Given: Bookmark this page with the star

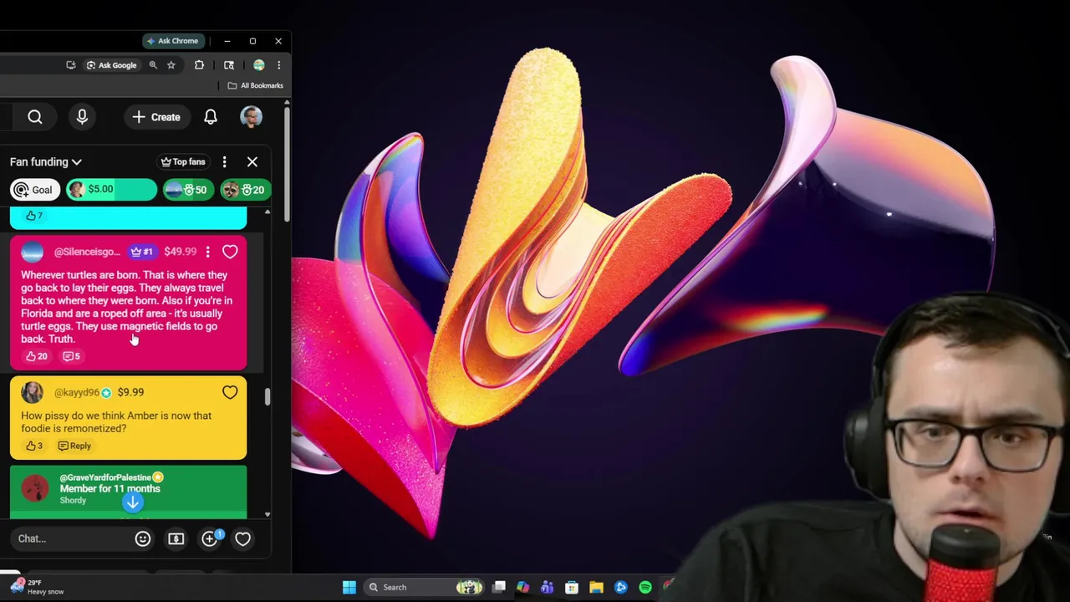Looking at the screenshot, I should (171, 65).
